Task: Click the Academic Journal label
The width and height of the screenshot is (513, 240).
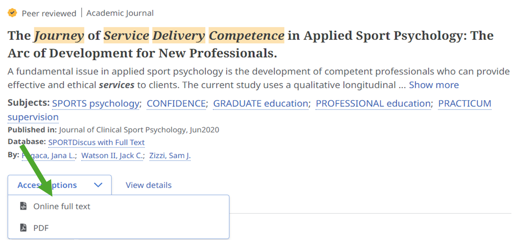Action: [x=119, y=12]
